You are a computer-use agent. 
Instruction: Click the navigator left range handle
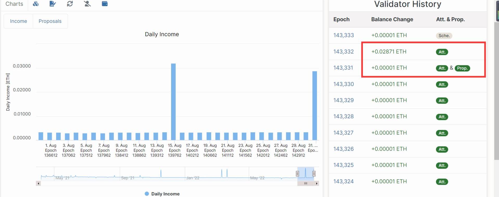[x=298, y=174]
